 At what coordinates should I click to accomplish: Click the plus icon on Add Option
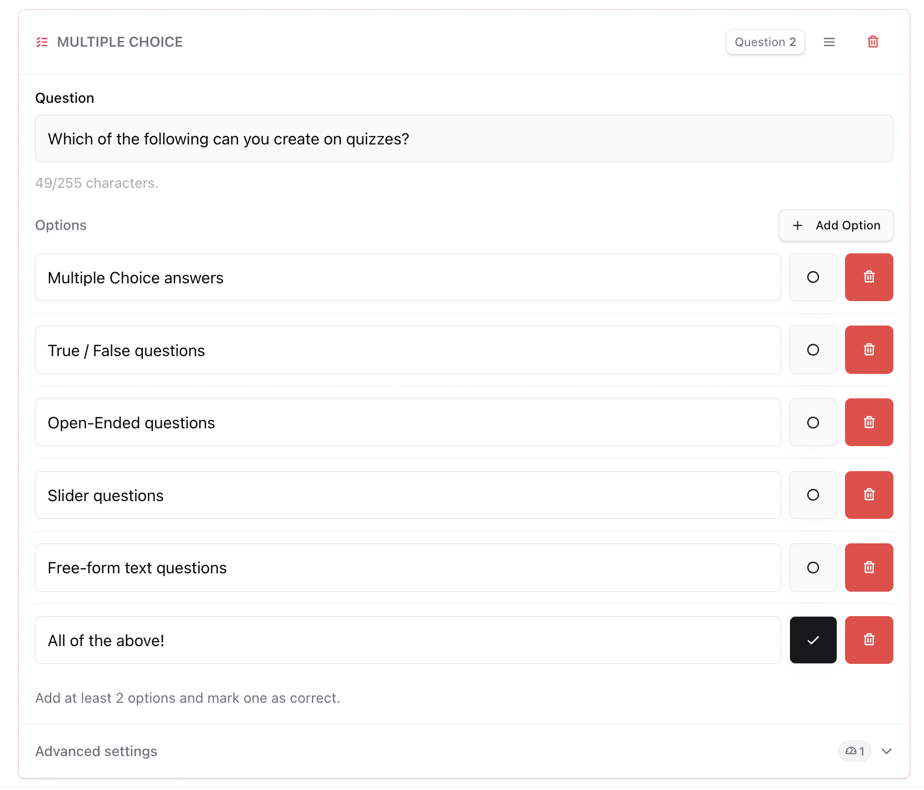click(x=798, y=226)
